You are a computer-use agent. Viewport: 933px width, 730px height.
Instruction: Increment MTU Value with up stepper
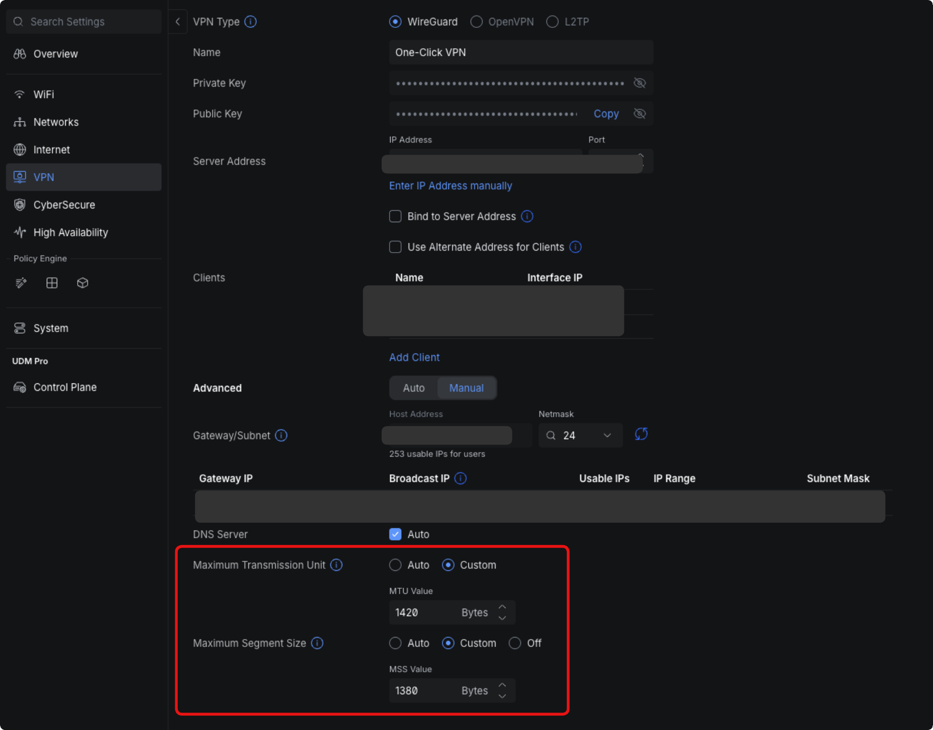pos(502,608)
